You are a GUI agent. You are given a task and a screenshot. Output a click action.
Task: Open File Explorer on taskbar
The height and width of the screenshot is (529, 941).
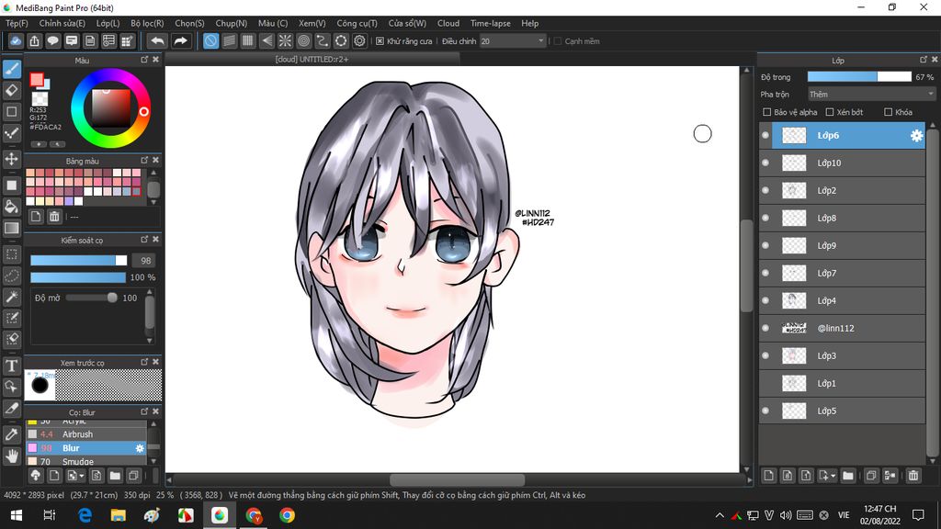(119, 515)
